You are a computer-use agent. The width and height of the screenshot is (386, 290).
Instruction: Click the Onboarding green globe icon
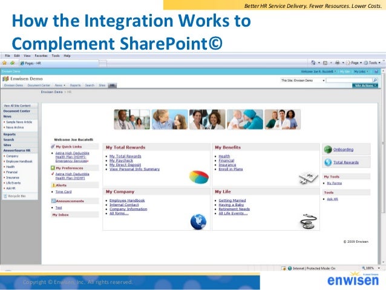328,150
